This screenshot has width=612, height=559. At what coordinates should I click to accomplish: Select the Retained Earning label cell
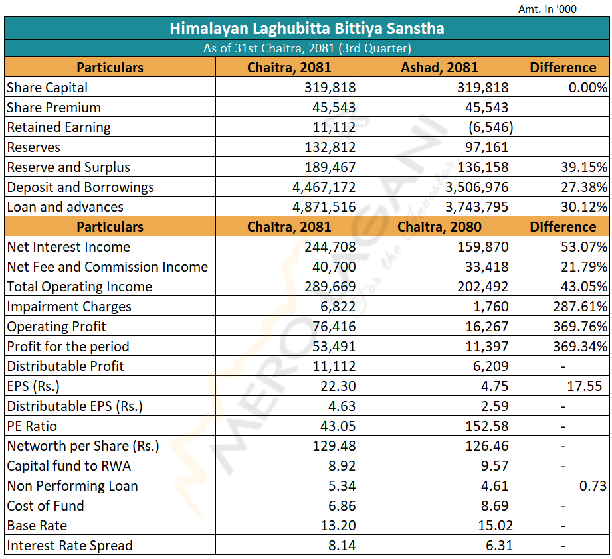point(59,127)
